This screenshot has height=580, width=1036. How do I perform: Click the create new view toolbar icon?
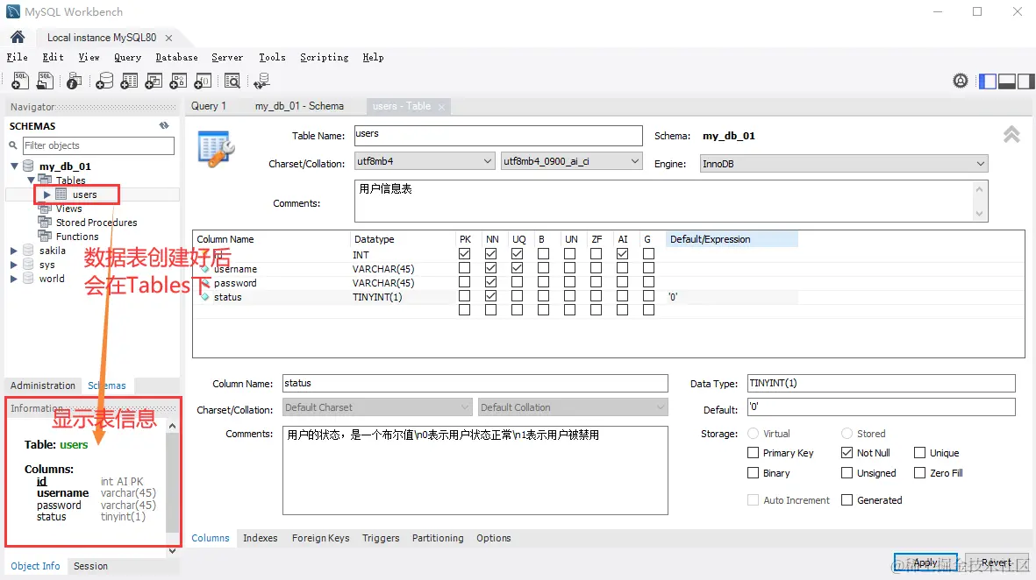pyautogui.click(x=154, y=81)
